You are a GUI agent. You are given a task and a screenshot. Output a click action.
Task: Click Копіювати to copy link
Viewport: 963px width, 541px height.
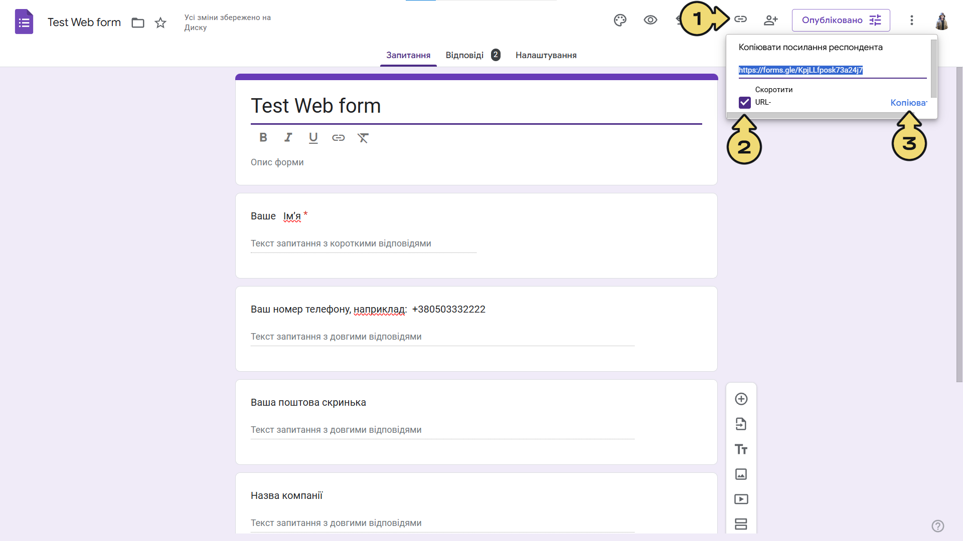(908, 103)
